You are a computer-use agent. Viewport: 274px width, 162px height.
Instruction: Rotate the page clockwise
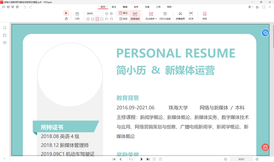[x=107, y=19]
